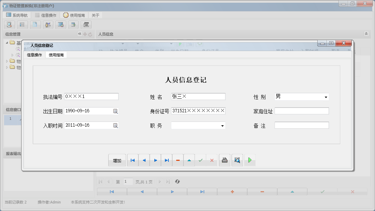This screenshot has height=211, width=375.
Task: Click the 家庭住址 input field
Action: click(301, 111)
